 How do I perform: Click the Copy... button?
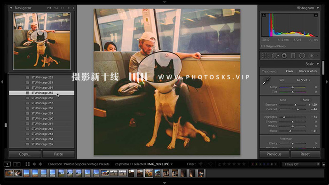(25, 154)
